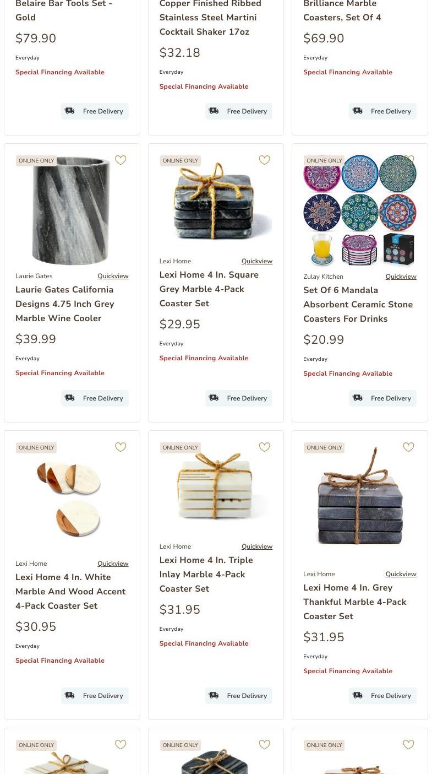Open Quickview for Mandala Ceramic Stone coasters
The image size is (432, 774).
pyautogui.click(x=401, y=277)
